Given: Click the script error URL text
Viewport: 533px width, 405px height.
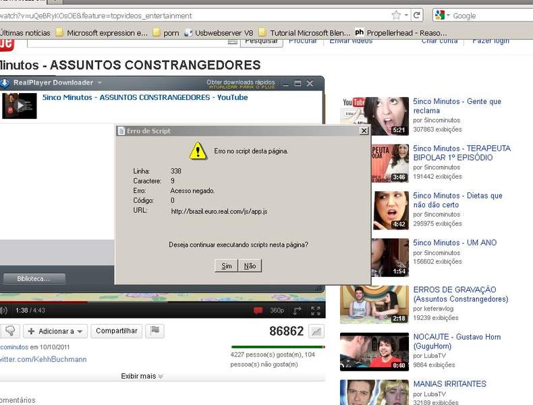Looking at the screenshot, I should [x=219, y=211].
